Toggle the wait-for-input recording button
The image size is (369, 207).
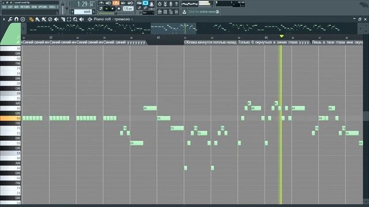108,3
